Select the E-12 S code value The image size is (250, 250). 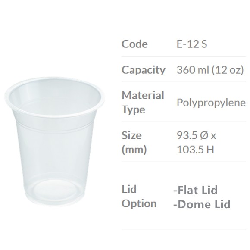pos(192,44)
